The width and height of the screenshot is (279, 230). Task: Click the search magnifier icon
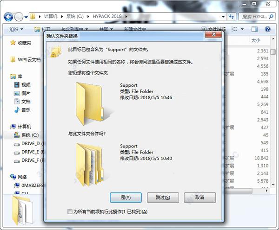(x=271, y=17)
